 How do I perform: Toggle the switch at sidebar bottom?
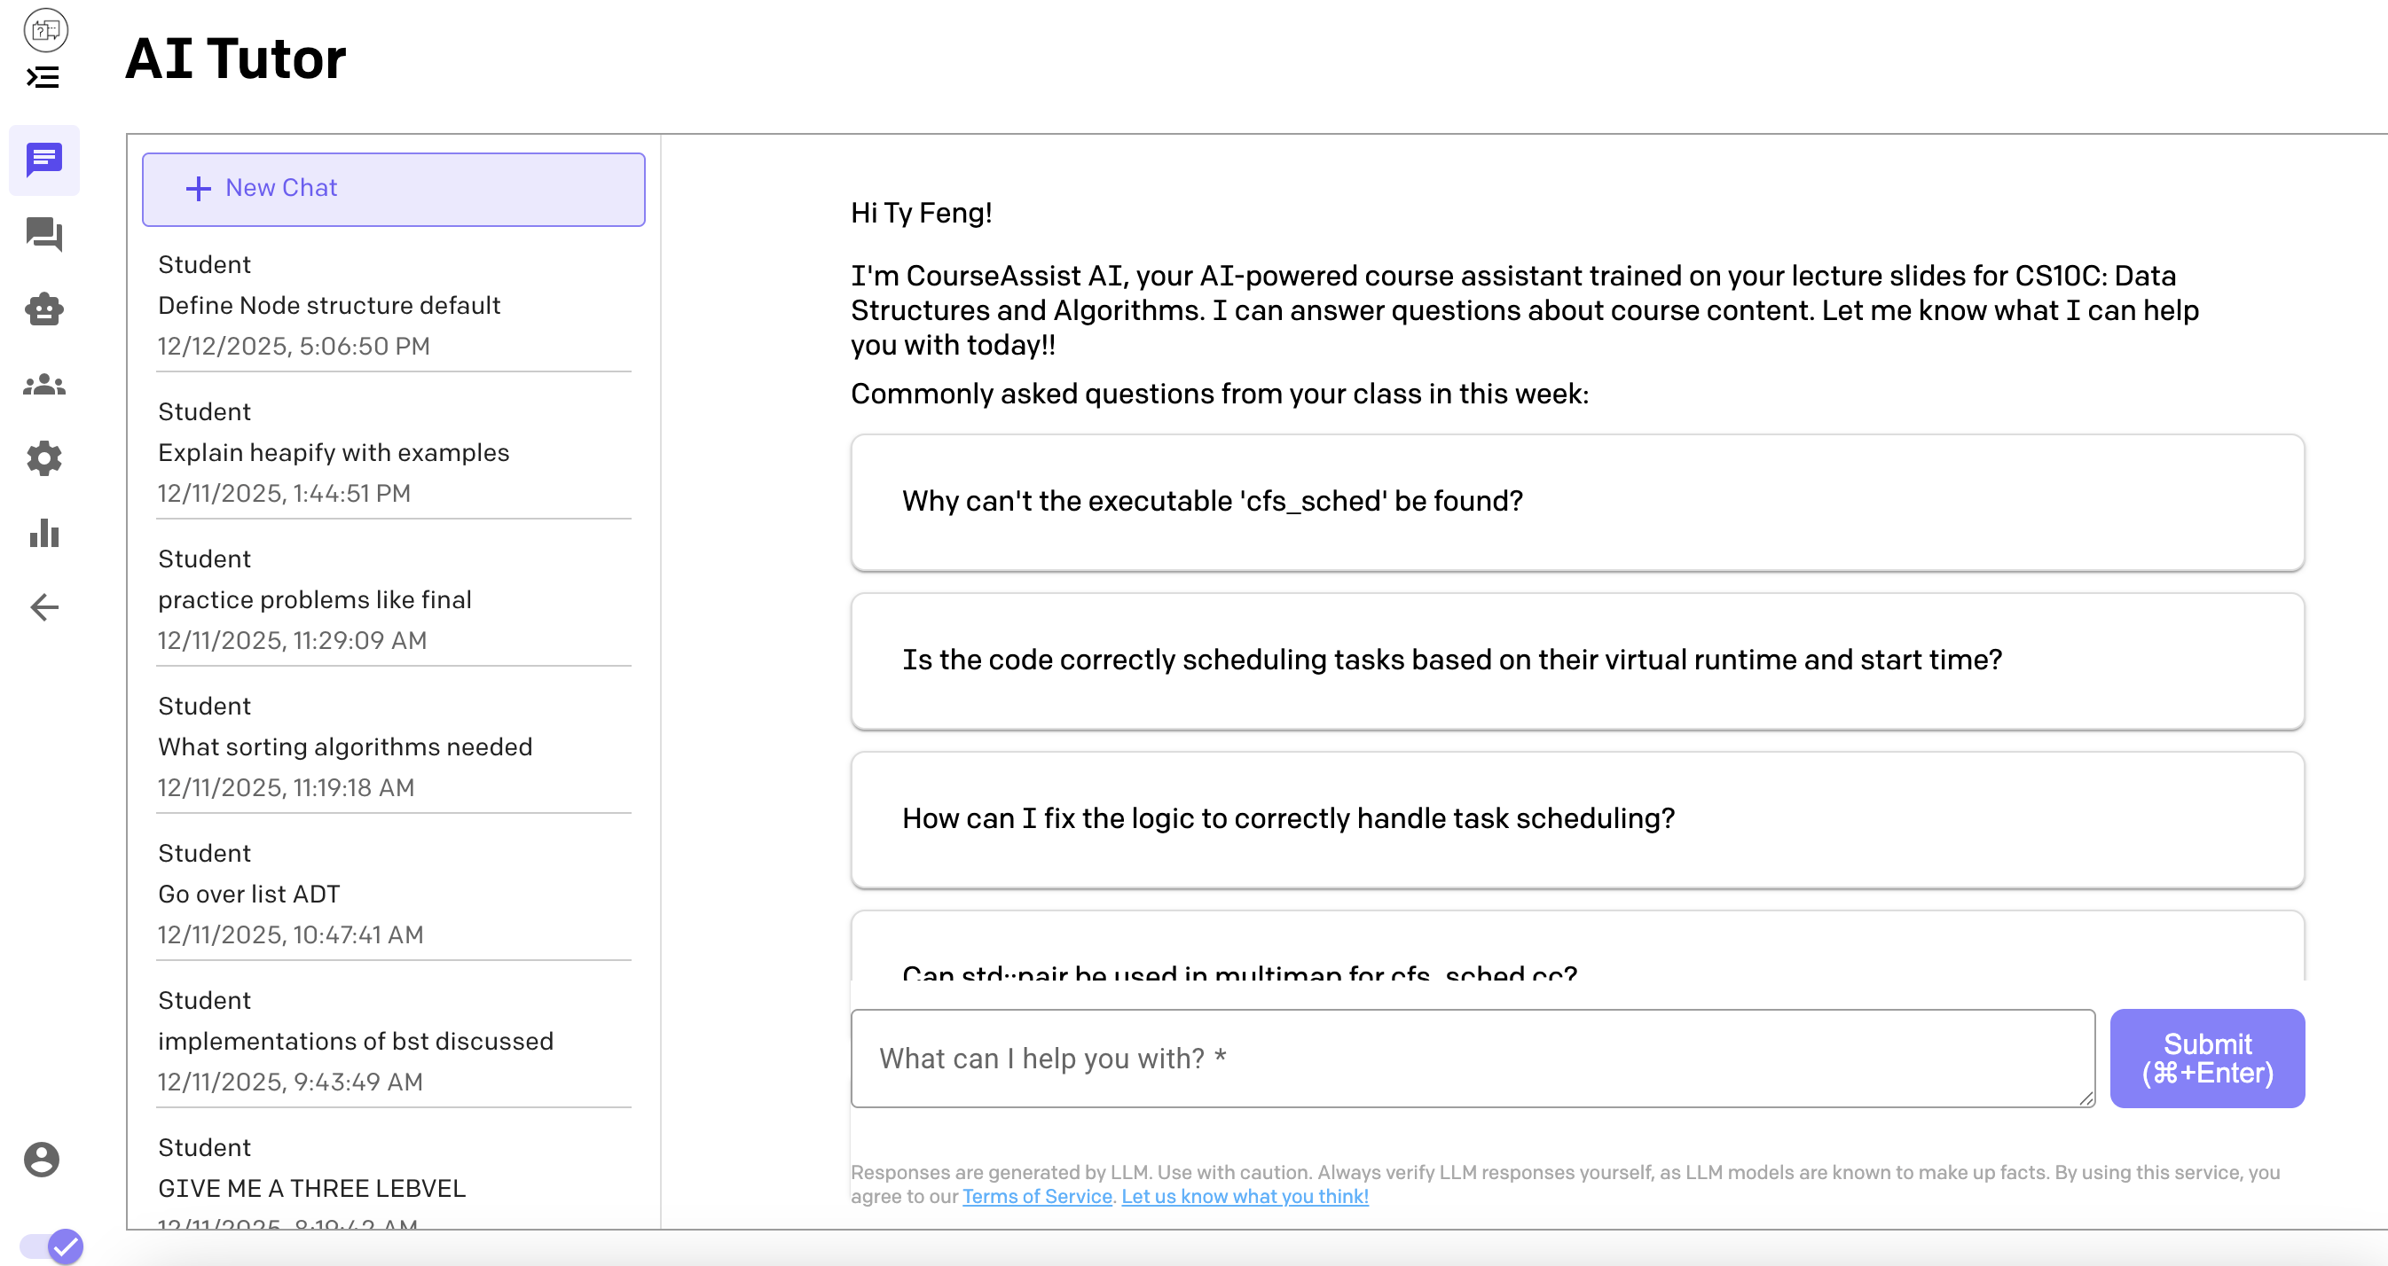[52, 1246]
